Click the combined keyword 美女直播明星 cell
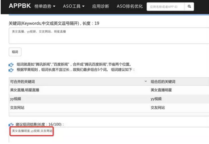Image resolution: width=209 pixels, height=144 pixels. 161,90
